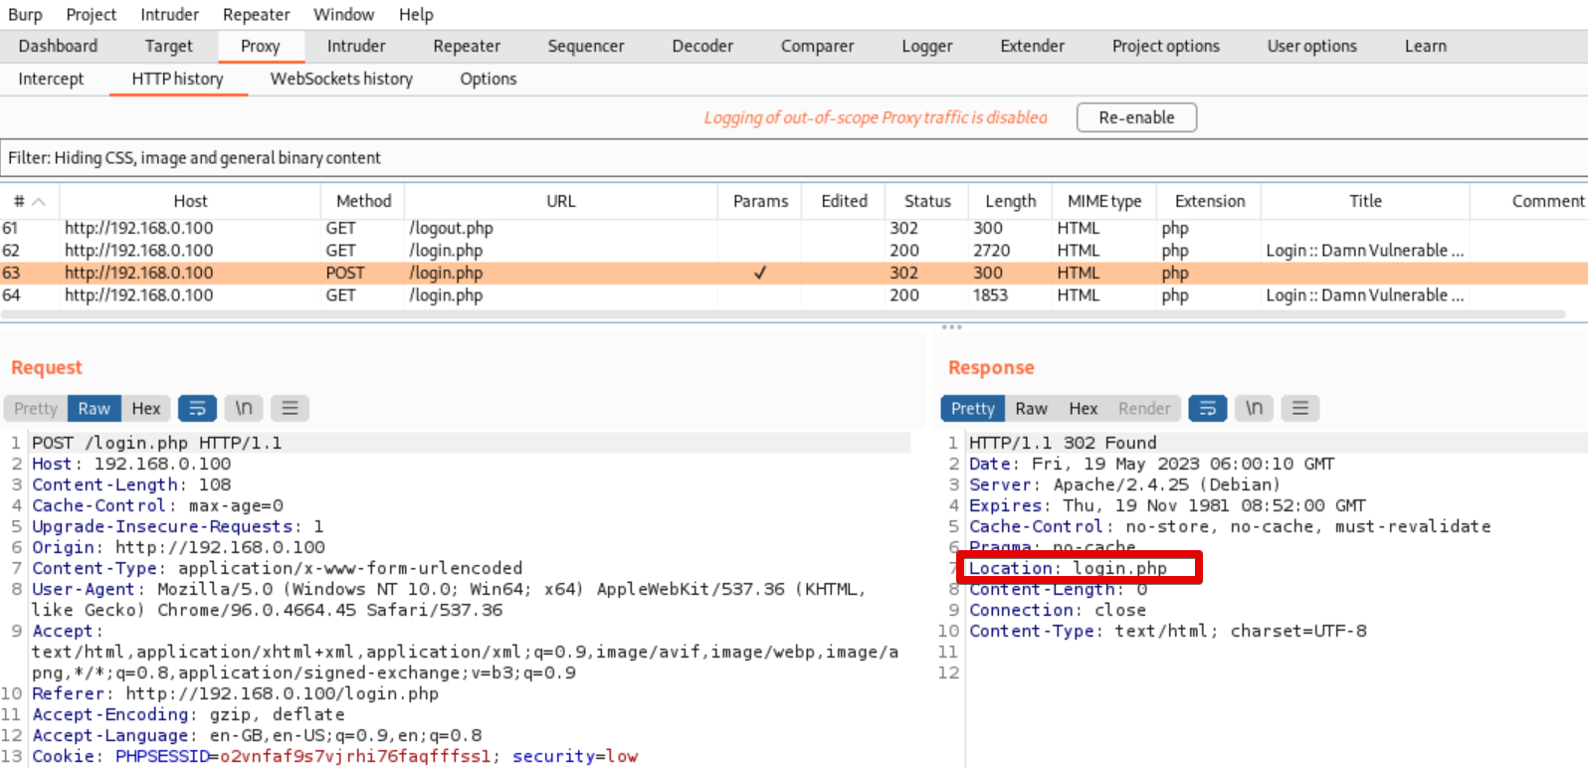Image resolution: width=1588 pixels, height=768 pixels.
Task: Sort history by # column arrow
Action: click(39, 201)
